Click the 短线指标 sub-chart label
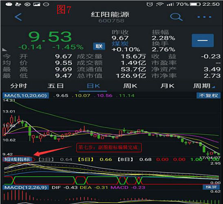This screenshot has width=223, height=204. coord(17,159)
